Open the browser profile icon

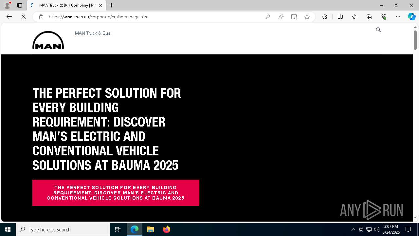click(x=7, y=5)
